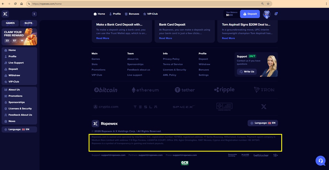This screenshot has height=170, width=329.
Task: Click the browser reload icon
Action: [15, 4]
